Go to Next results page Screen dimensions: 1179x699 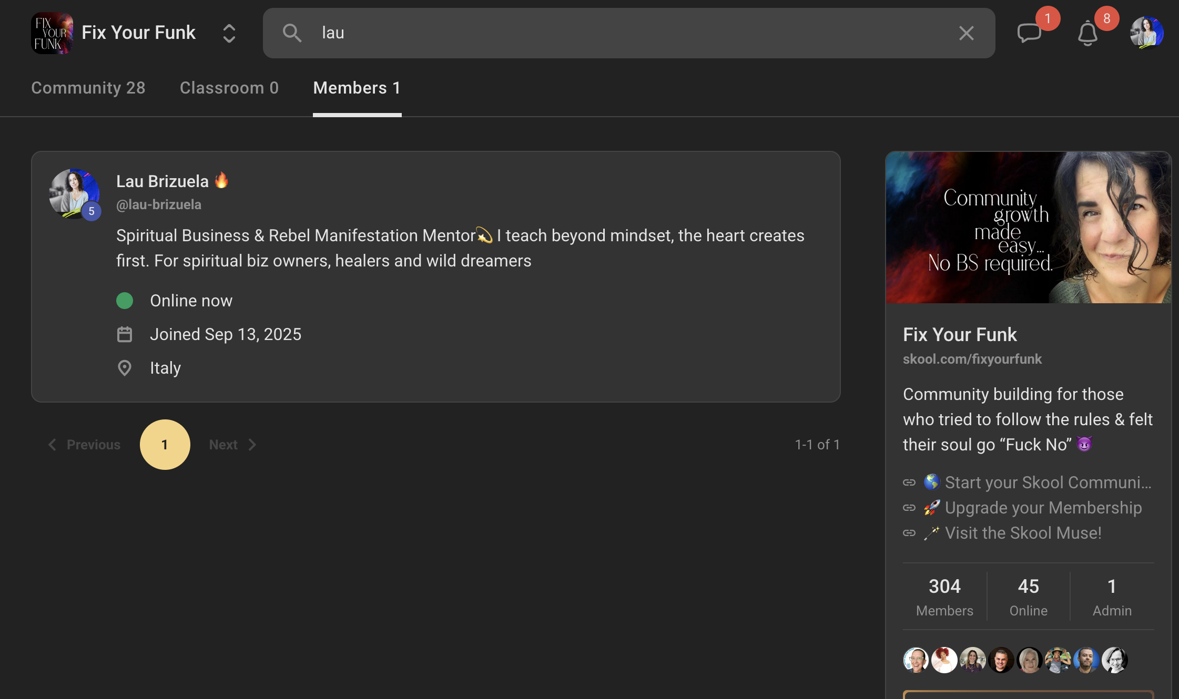click(232, 445)
